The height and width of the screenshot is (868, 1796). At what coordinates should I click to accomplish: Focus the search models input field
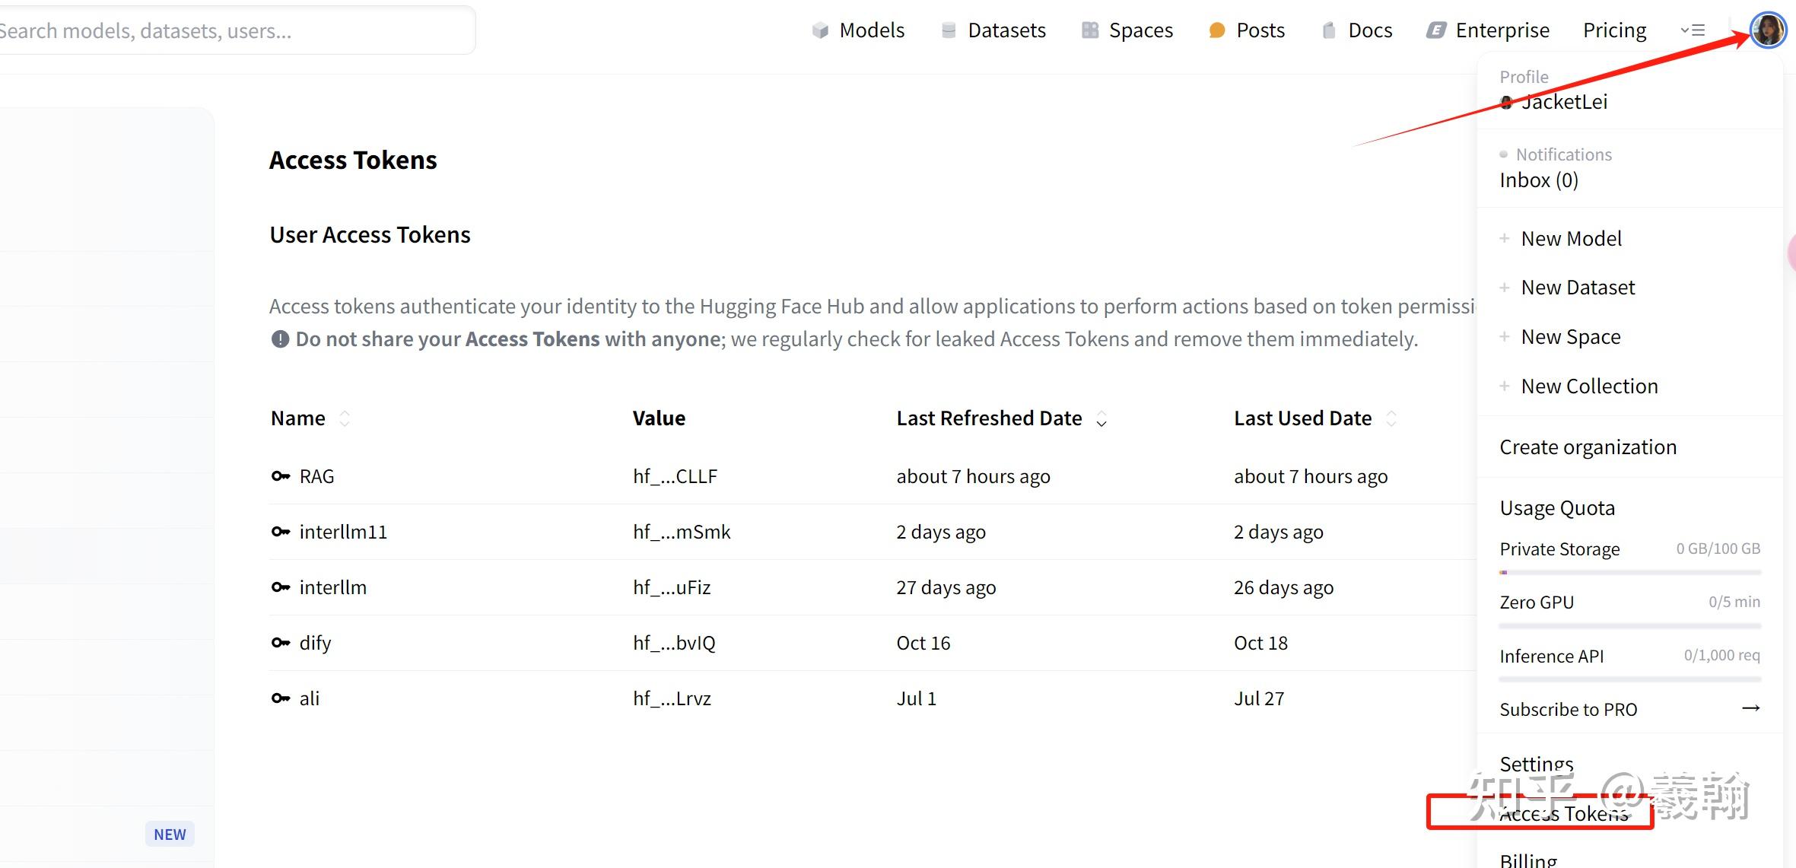pos(228,30)
